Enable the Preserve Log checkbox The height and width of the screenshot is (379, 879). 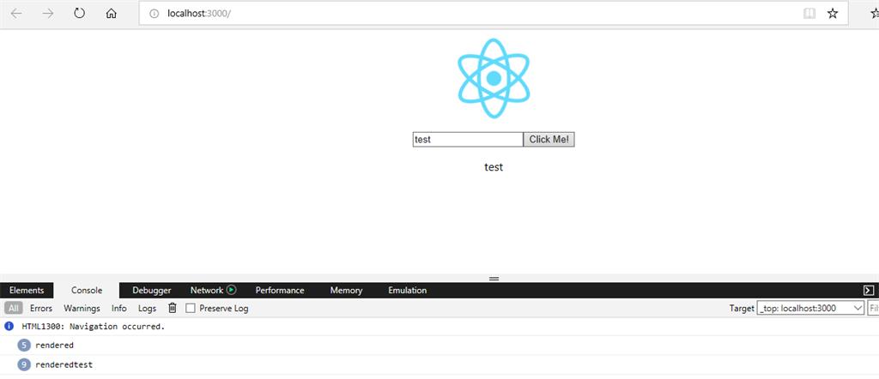click(x=191, y=308)
